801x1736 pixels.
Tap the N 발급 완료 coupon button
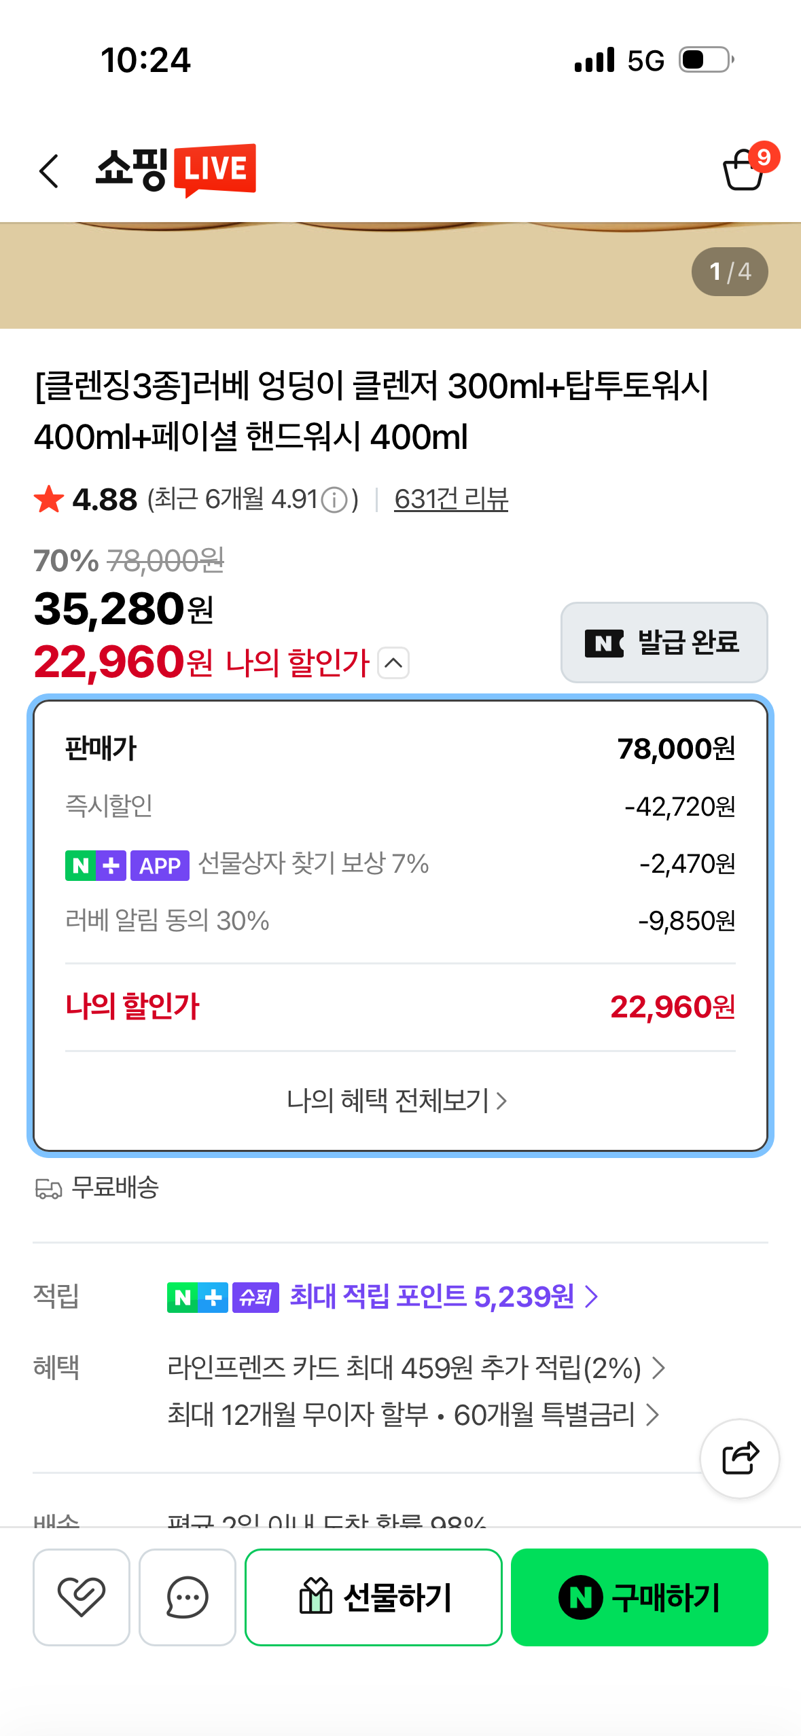[664, 643]
